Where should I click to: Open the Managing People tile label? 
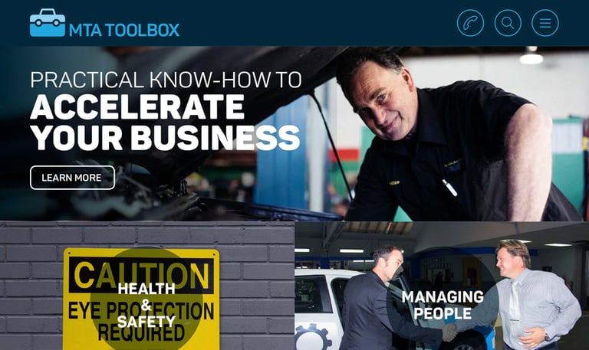[x=443, y=305]
